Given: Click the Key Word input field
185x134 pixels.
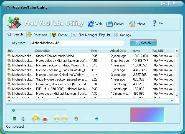Looking at the screenshot, I should (77, 43).
